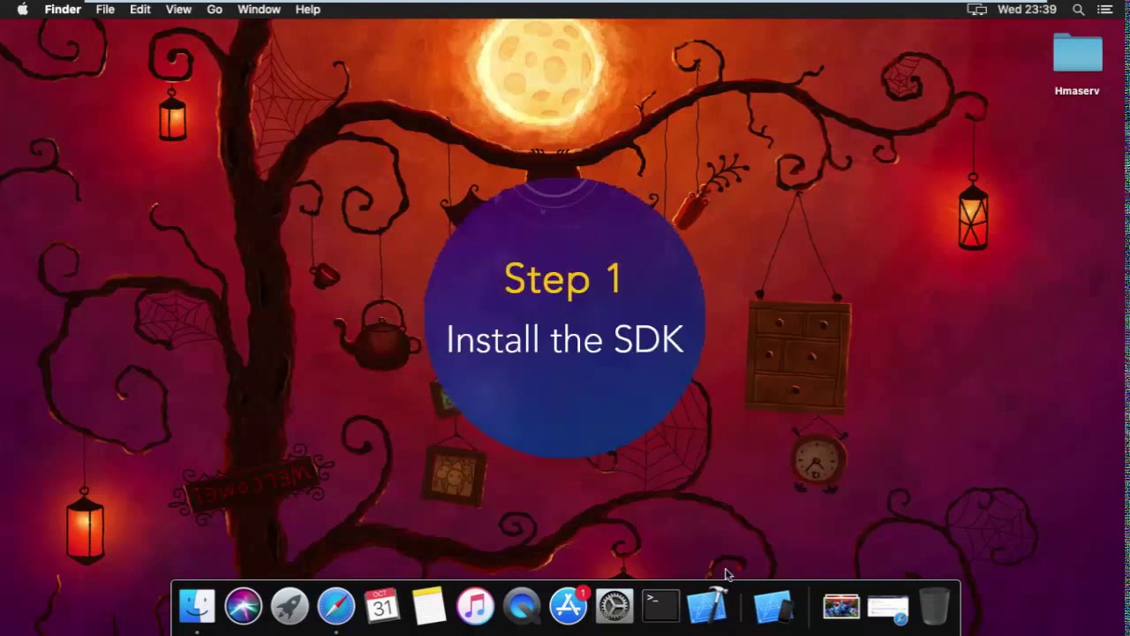Screen dimensions: 1130x636
Task: Open QuickTime Player in dock
Action: [522, 606]
